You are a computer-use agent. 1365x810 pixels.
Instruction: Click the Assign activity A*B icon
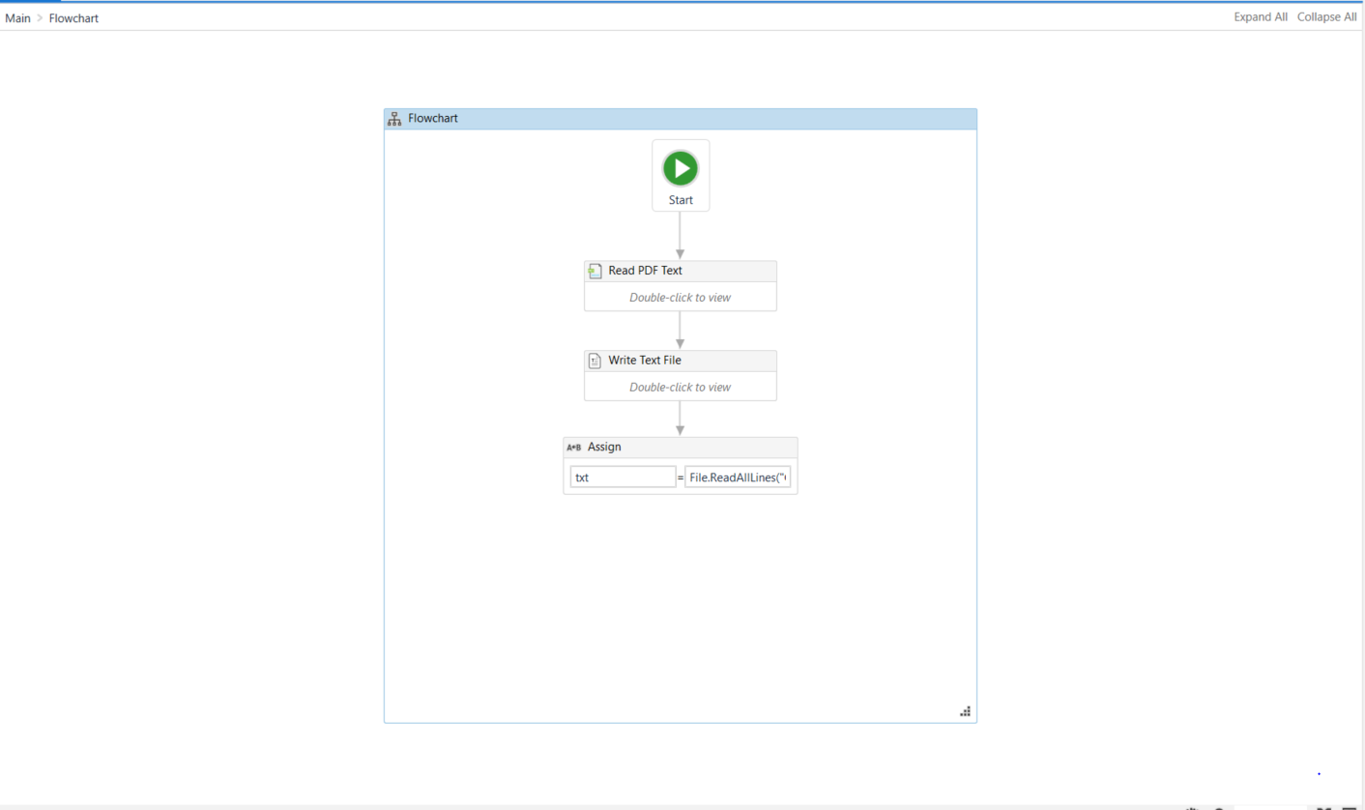click(573, 448)
